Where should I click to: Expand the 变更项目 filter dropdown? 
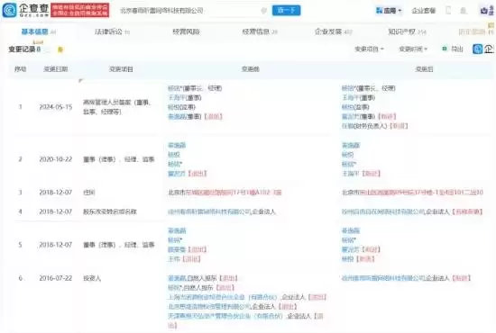tap(369, 49)
